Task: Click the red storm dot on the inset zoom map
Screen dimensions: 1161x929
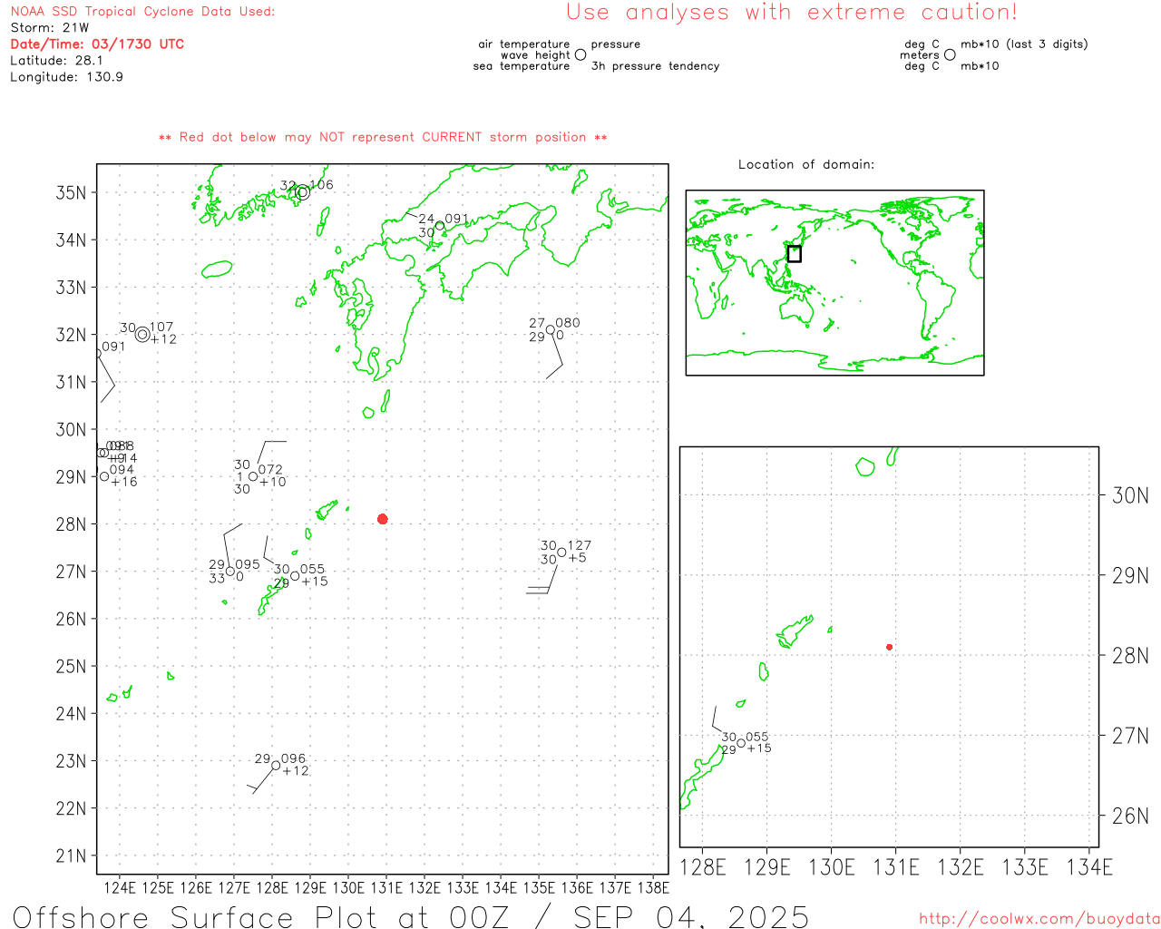Action: coord(890,647)
